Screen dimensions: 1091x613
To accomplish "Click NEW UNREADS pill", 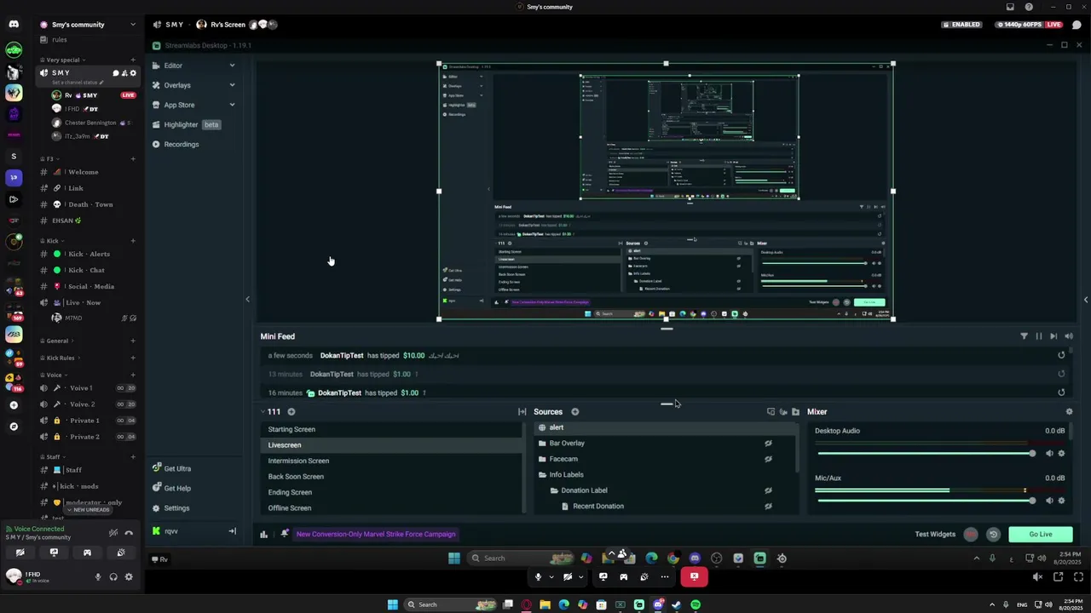I will point(89,509).
